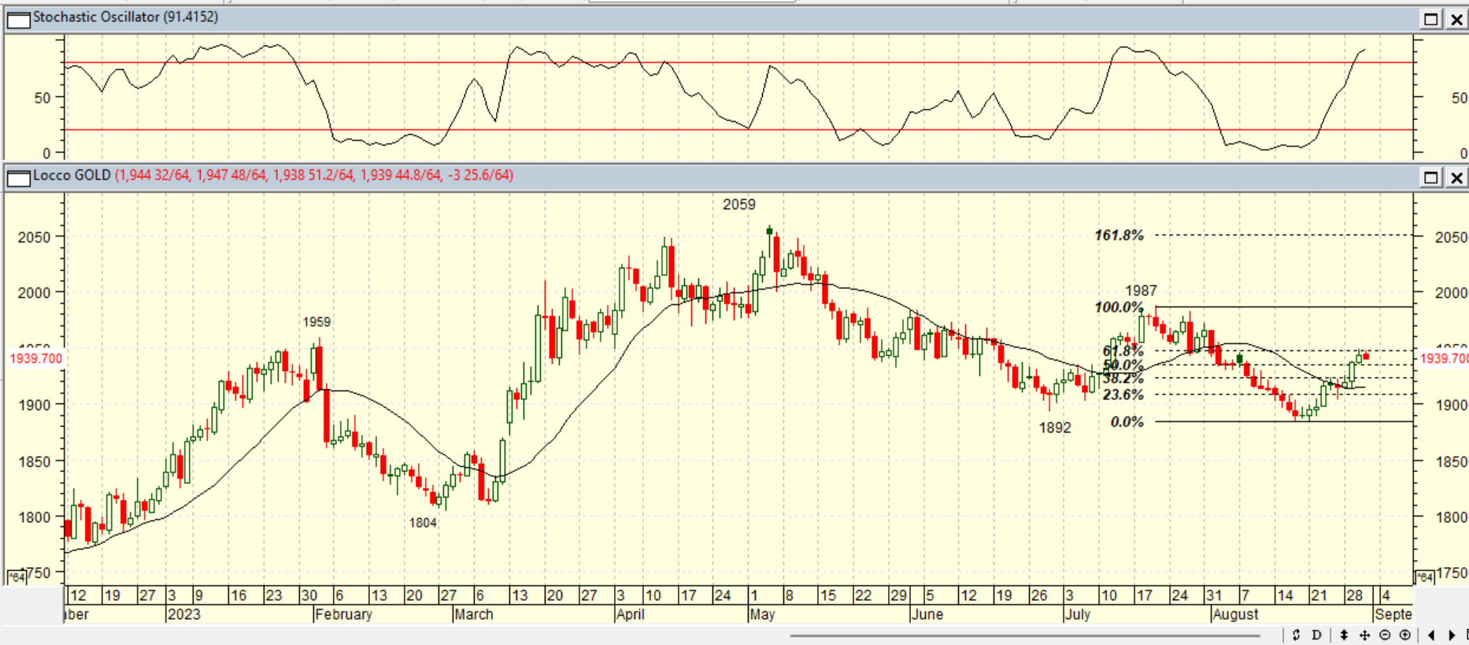This screenshot has width=1469, height=645.
Task: Click the vertical up-down arrows icon
Action: pos(1344,635)
